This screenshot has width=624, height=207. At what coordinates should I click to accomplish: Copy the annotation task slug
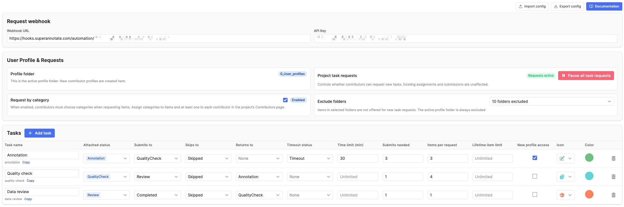(26, 162)
